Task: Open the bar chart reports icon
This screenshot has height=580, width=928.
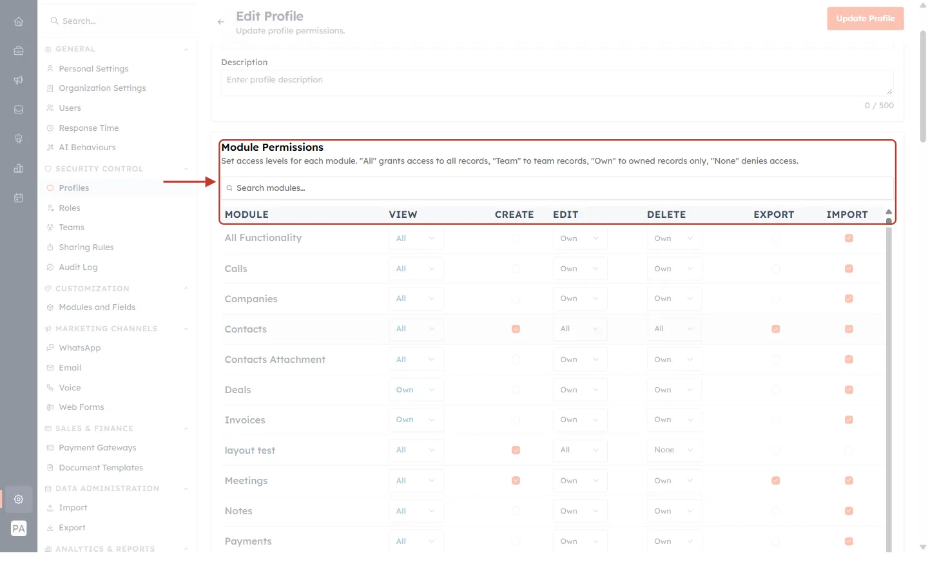Action: (19, 168)
